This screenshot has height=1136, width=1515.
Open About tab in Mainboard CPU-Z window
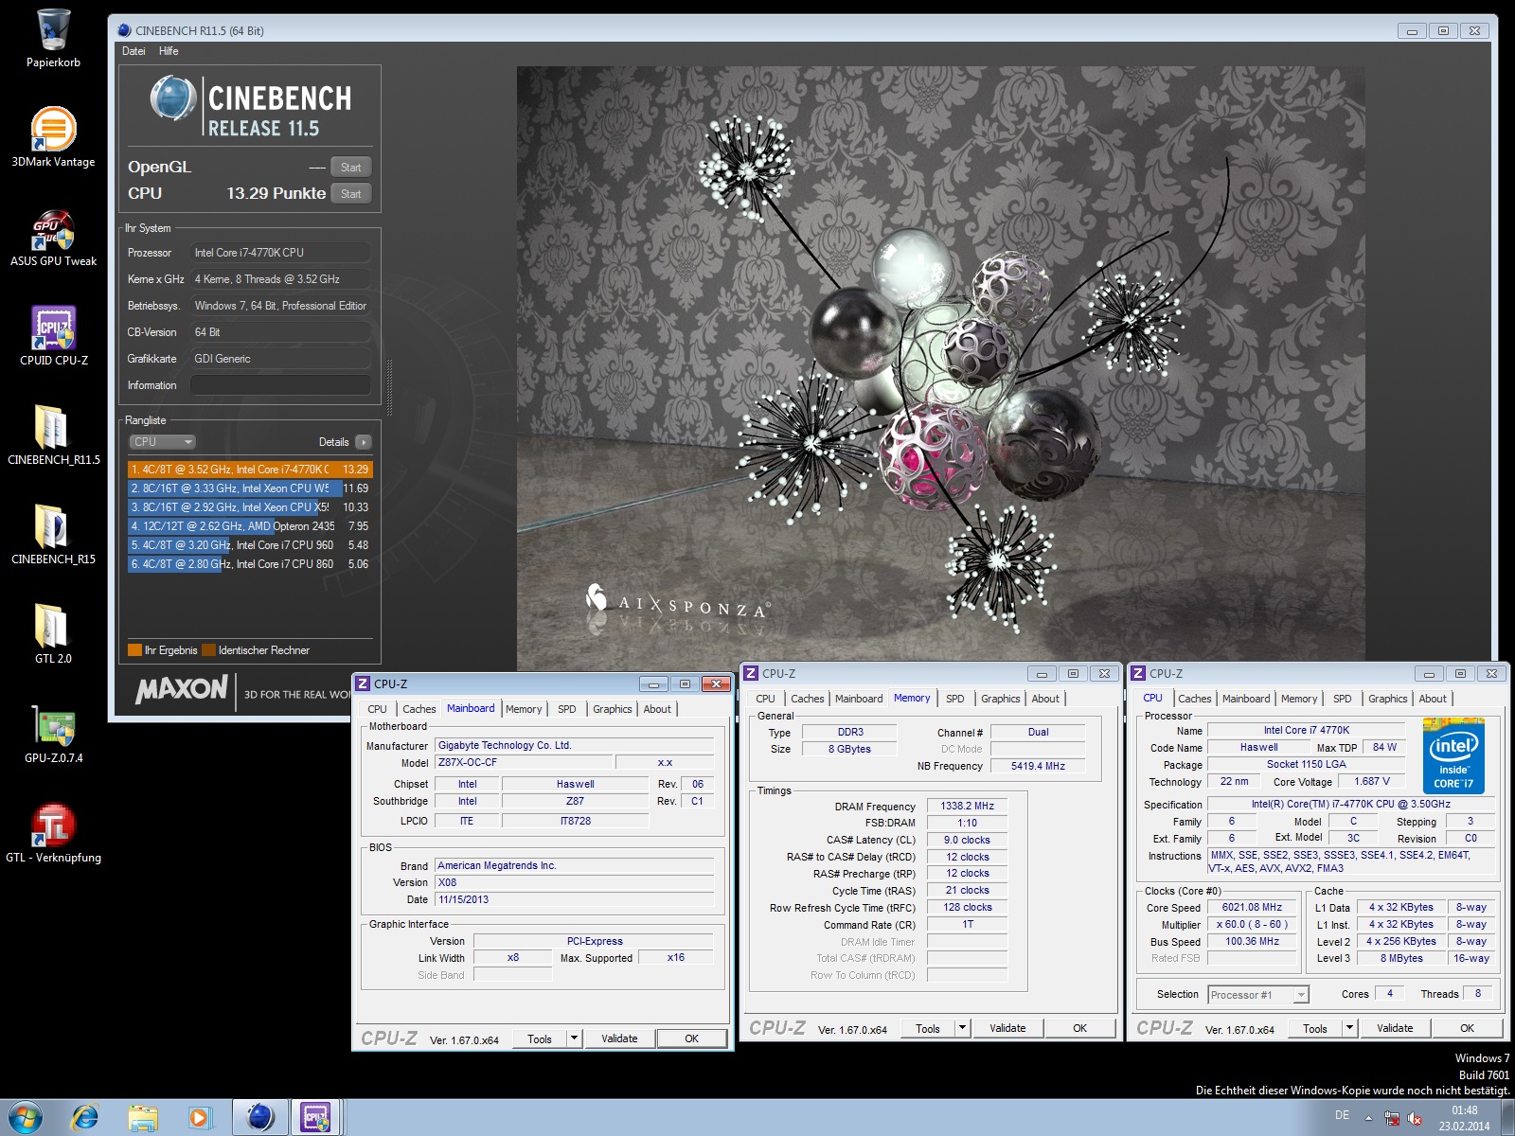(657, 709)
